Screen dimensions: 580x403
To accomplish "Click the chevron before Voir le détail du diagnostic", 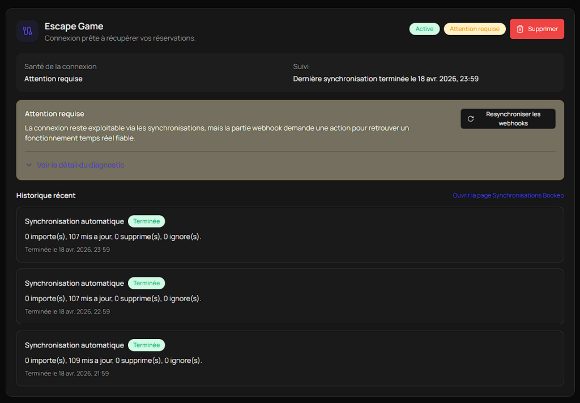I will click(x=29, y=165).
